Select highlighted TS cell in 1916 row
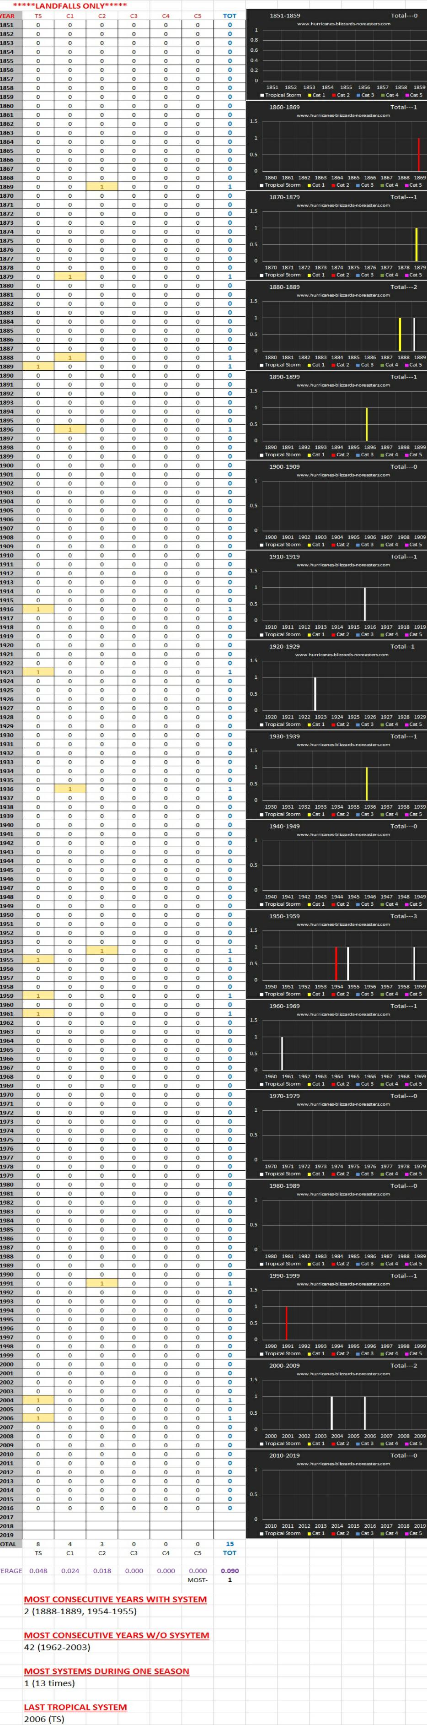The image size is (427, 1725). (38, 609)
